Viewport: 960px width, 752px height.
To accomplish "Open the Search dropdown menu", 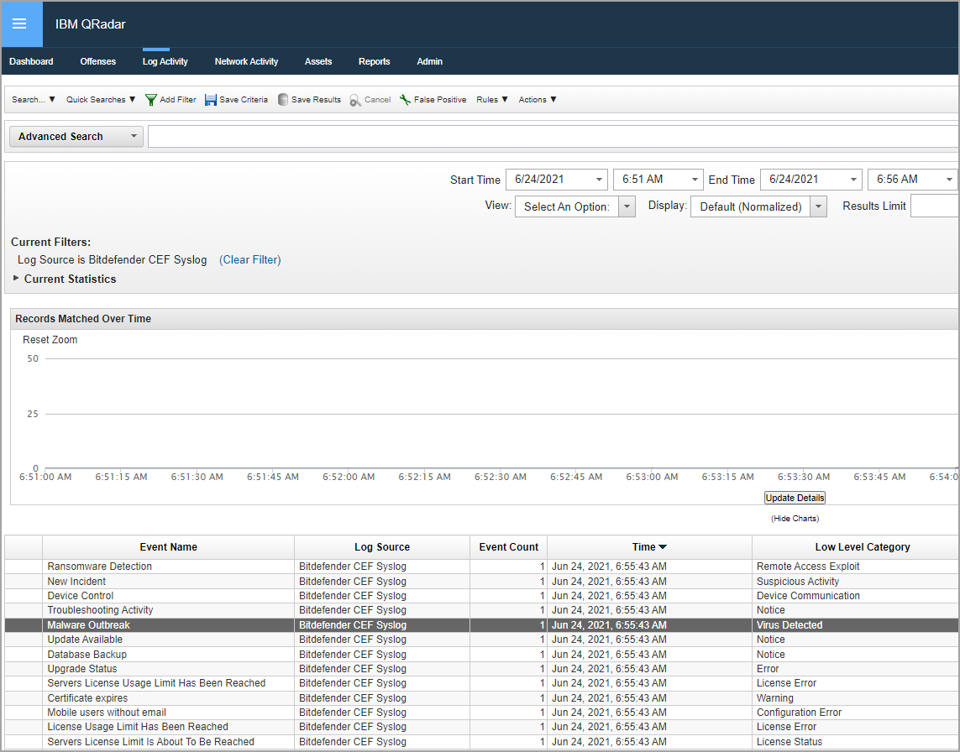I will [34, 100].
